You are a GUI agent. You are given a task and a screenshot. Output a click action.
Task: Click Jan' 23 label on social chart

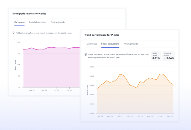(100, 116)
